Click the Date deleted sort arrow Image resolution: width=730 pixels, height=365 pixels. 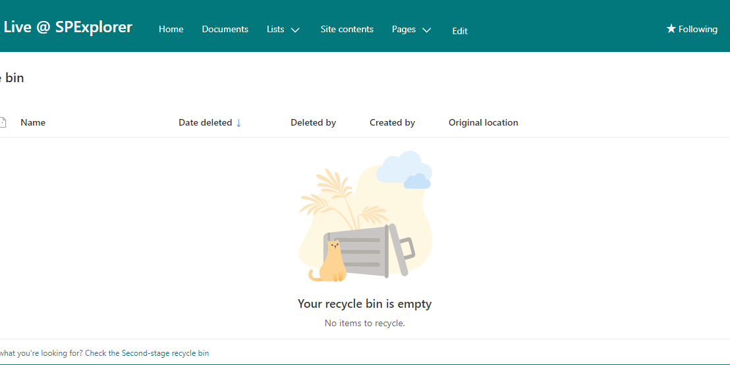point(239,123)
